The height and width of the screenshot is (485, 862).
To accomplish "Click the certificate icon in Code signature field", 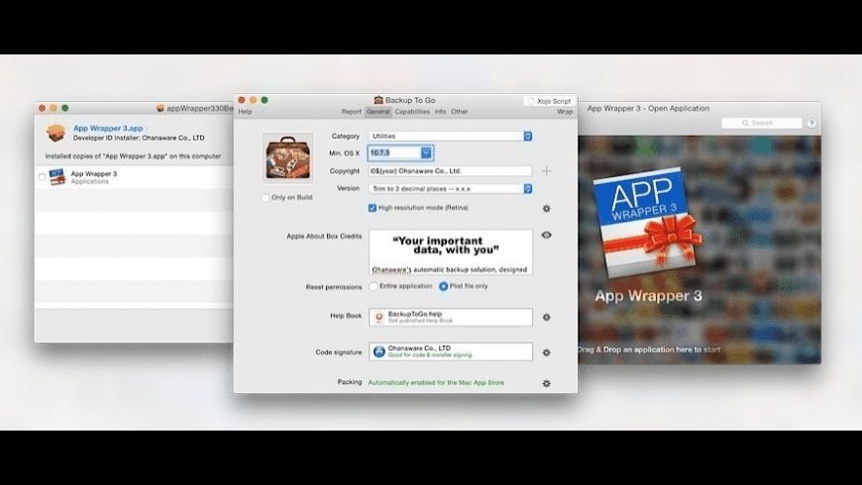I will click(x=378, y=351).
